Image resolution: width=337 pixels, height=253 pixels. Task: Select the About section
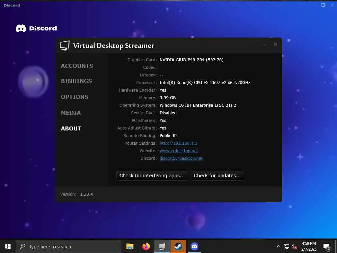(x=71, y=128)
